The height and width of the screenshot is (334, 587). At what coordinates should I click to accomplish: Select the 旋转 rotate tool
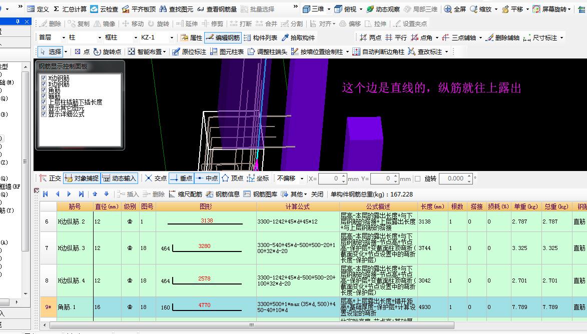[158, 23]
